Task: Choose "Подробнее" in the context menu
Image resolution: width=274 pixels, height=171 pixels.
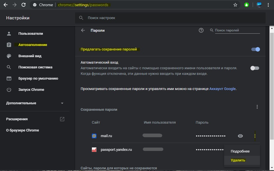Action: (x=242, y=151)
